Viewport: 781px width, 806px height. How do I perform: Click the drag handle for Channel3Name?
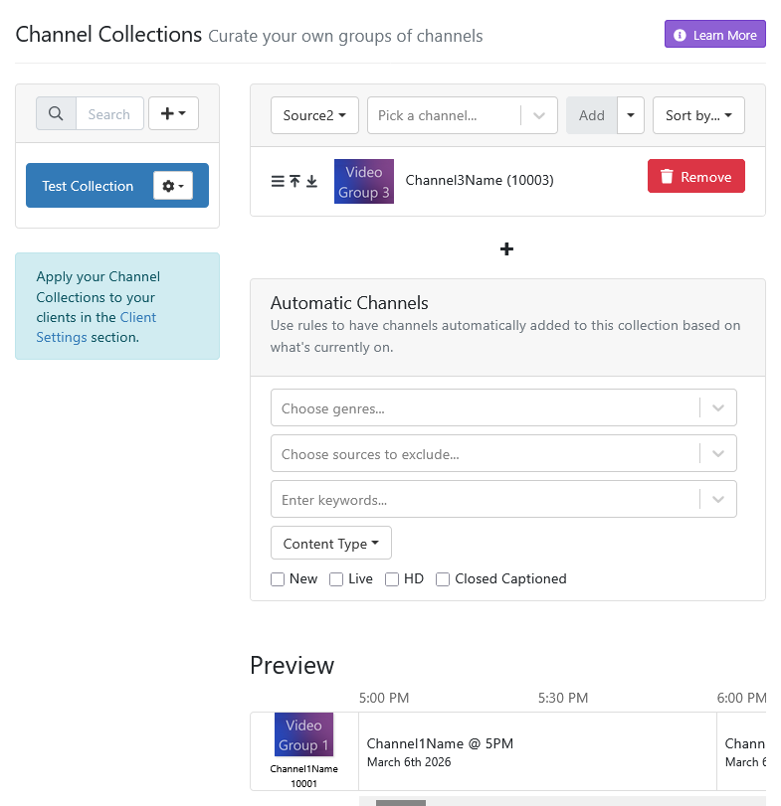(x=278, y=181)
